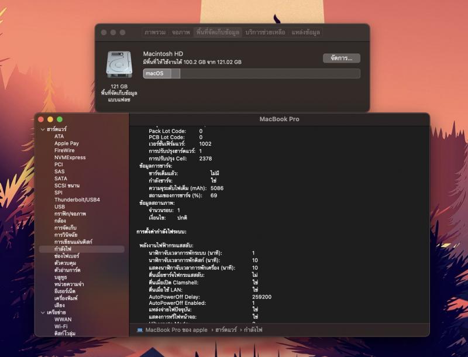Click the ตื่นเมื่อใช้ LAN row
Screen dimensions: 468x357
tap(204, 290)
